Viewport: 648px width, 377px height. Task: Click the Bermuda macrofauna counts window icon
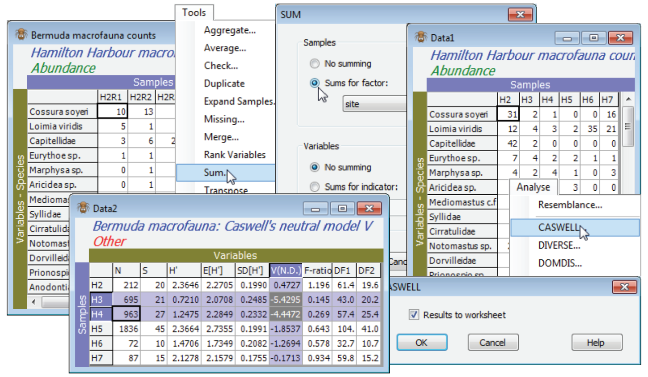pos(21,34)
